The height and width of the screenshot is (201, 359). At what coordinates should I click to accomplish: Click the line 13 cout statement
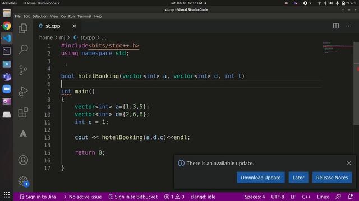click(x=132, y=137)
